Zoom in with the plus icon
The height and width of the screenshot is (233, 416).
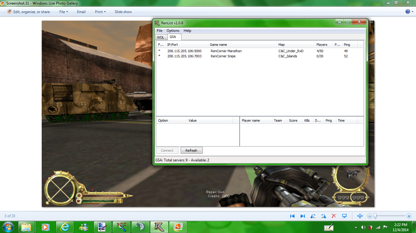(409, 216)
